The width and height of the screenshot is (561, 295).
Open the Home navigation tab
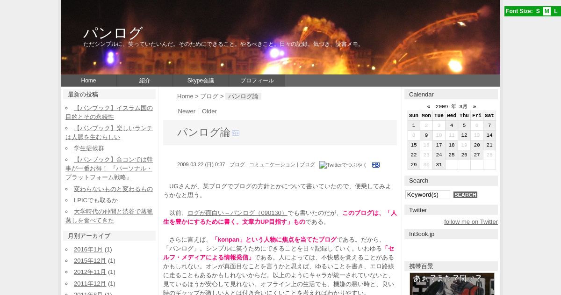[x=88, y=81]
